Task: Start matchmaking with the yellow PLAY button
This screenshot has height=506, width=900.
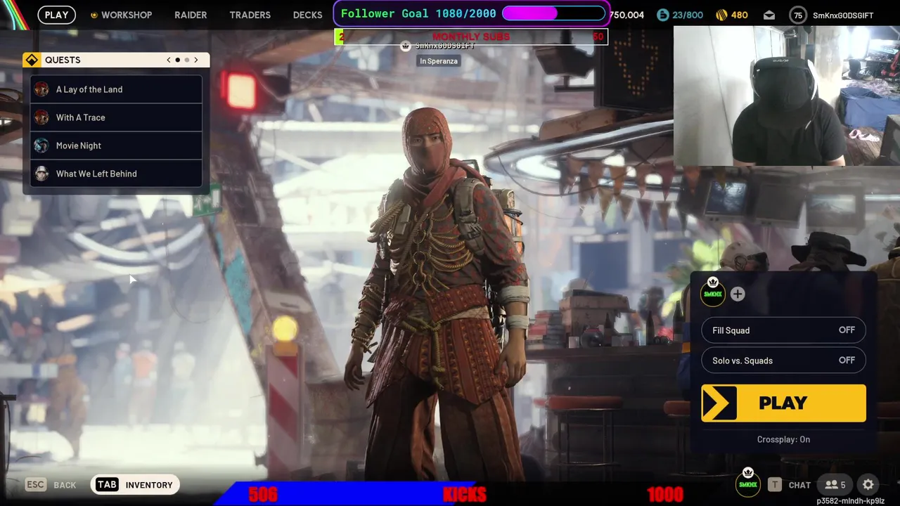Action: [783, 403]
